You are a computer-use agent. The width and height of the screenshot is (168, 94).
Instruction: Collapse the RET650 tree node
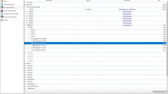tap(27, 25)
